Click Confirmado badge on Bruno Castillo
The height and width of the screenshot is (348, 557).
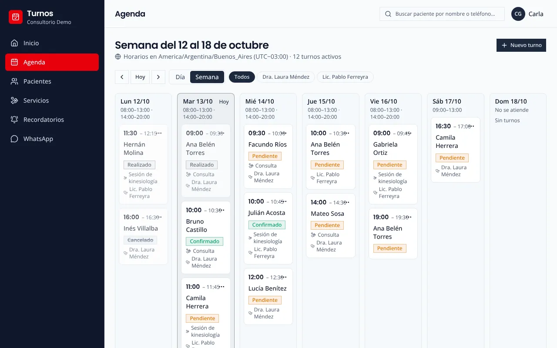coord(205,241)
